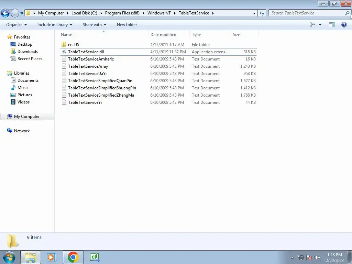Click Libraries in navigation pane
This screenshot has width=352, height=264.
coord(22,73)
